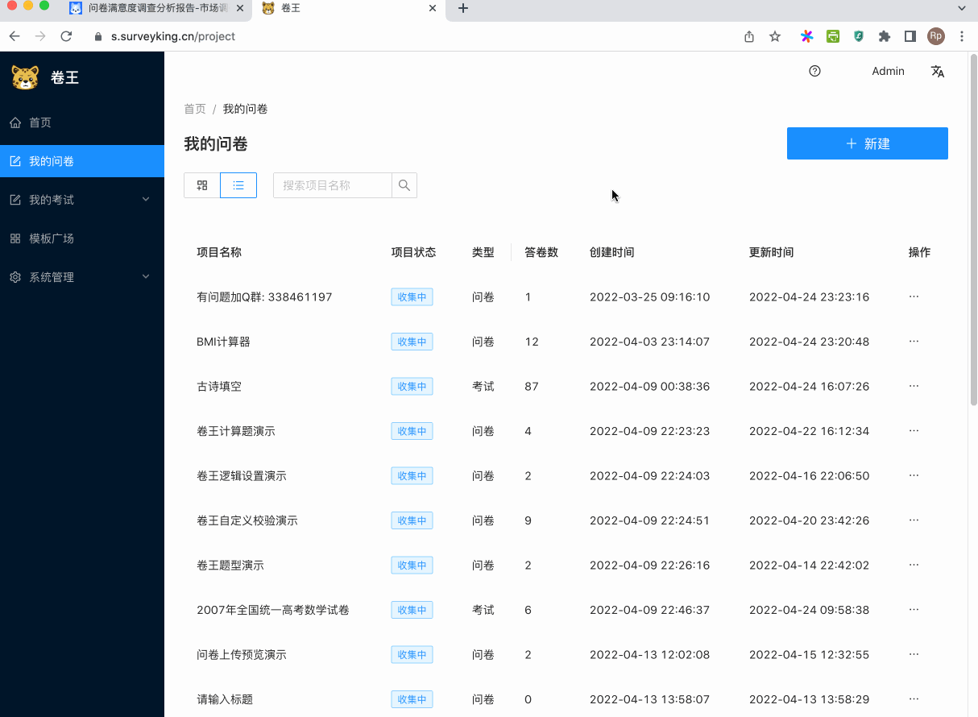
Task: Switch to the 问卷满意度调查分析报告 browser tab
Action: coord(155,8)
